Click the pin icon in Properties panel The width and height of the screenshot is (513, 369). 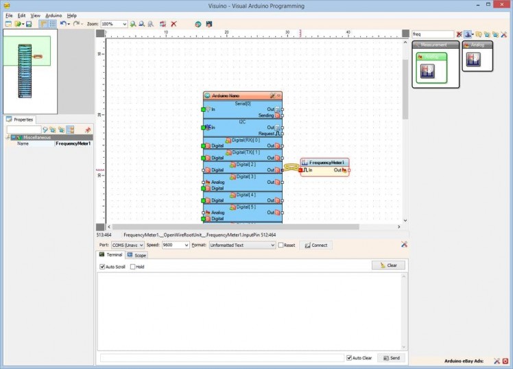(87, 130)
